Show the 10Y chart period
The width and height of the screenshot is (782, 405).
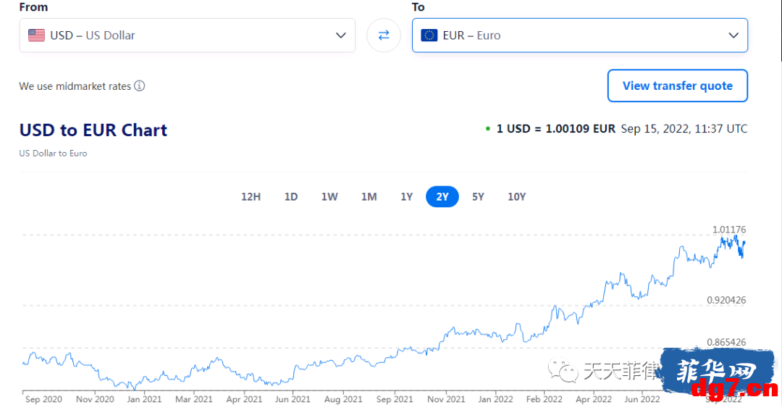[x=517, y=196]
